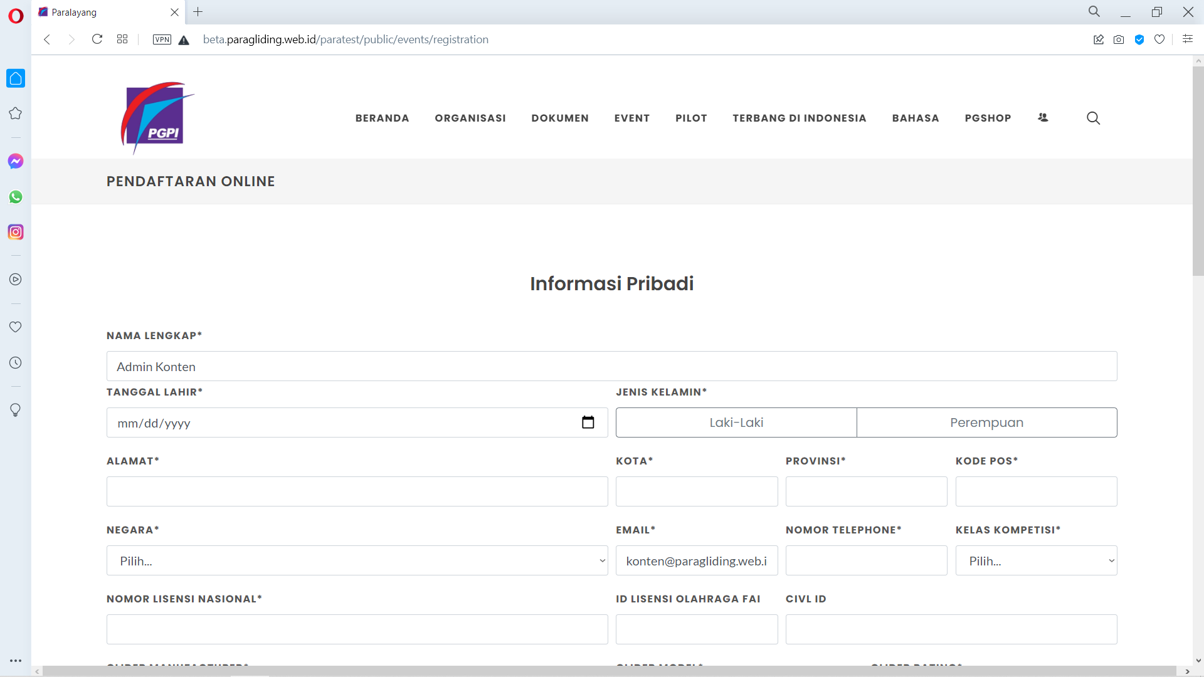Select Laki-Laki as gender

[736, 422]
